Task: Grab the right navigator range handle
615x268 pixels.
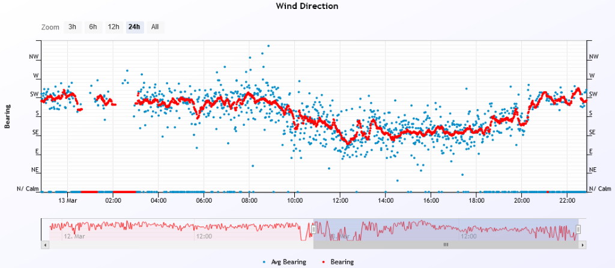Action: (578, 229)
